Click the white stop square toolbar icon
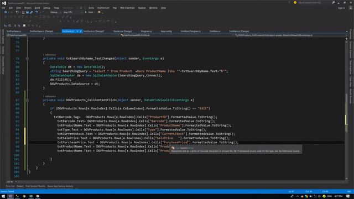Screen dimensions: 354x199 pyautogui.click(x=24, y=25)
